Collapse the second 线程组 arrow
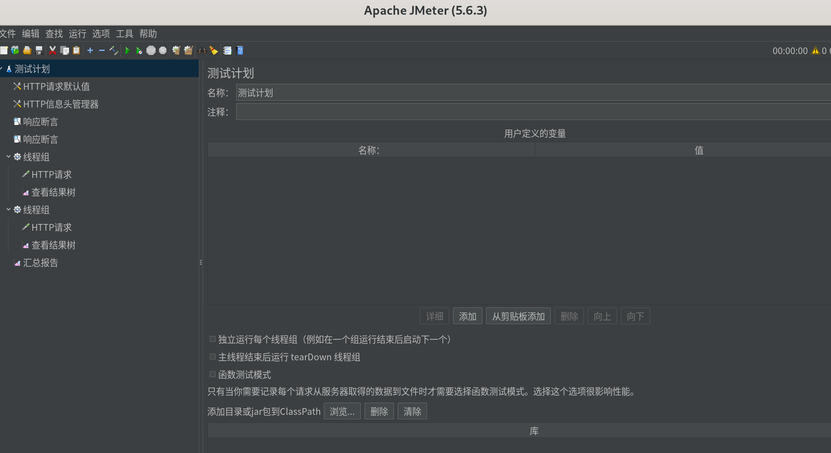The width and height of the screenshot is (831, 453). [x=8, y=209]
